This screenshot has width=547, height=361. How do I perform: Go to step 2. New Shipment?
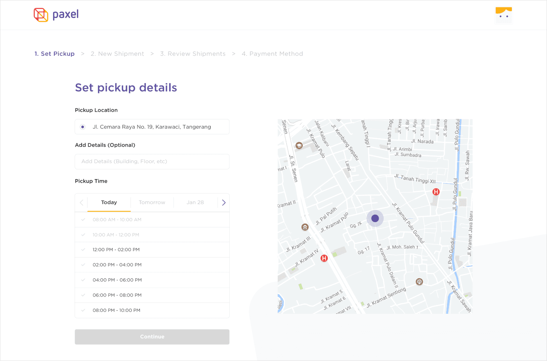(x=117, y=54)
